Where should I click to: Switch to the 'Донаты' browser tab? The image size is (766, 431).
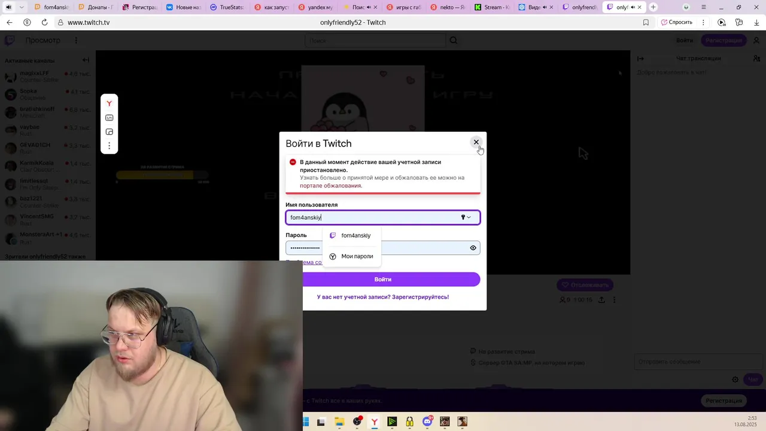click(96, 7)
